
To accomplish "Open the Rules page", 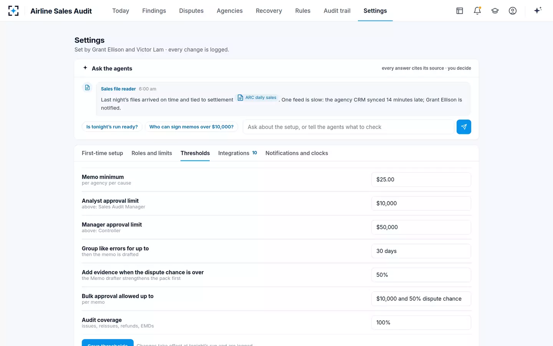I will coord(303,11).
